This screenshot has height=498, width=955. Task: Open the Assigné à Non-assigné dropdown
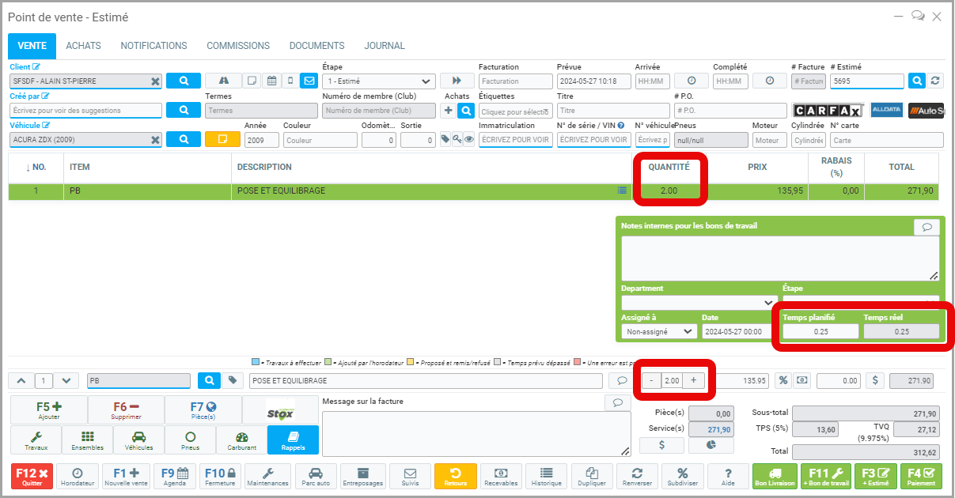point(658,332)
